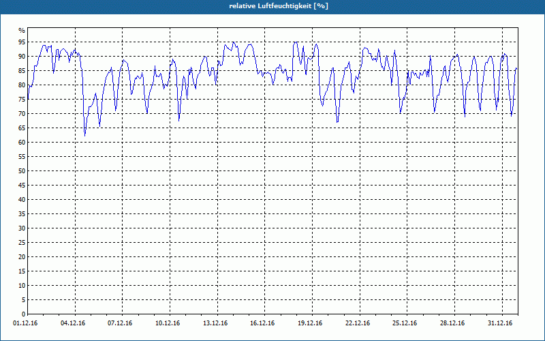The width and height of the screenshot is (545, 341).
Task: Click the y-axis value 20
Action: tap(22, 257)
